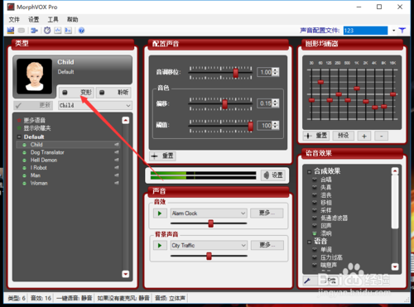Click the green star beside 显示收藏夹
The image size is (414, 307).
tap(19, 128)
